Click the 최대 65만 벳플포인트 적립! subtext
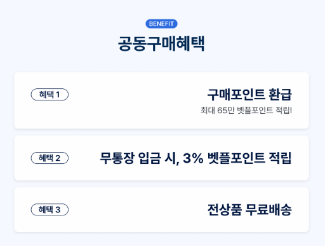The width and height of the screenshot is (325, 246). (246, 111)
